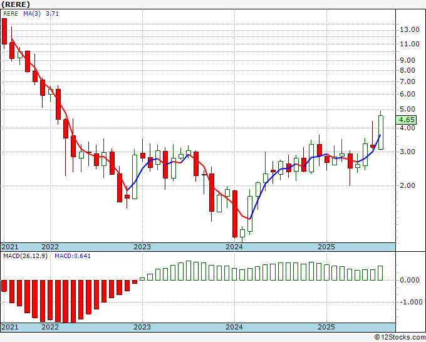
Task: Click 2023 on the price chart timeline
Action: (x=142, y=247)
